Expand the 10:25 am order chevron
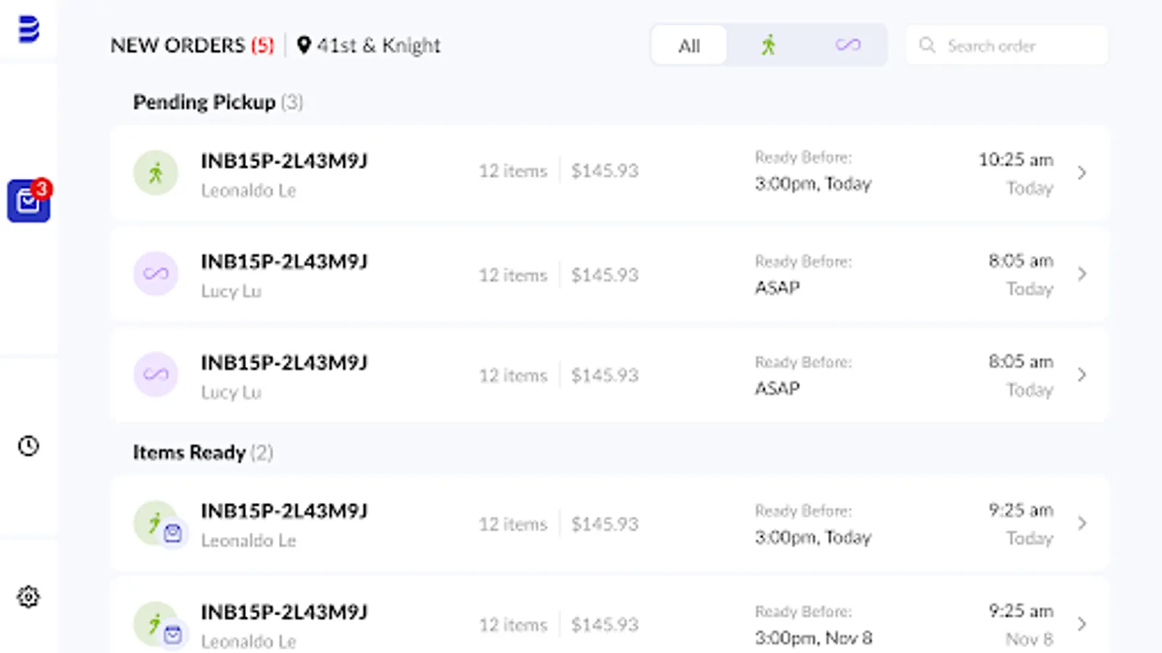Screen dimensions: 1162x653 (1082, 173)
